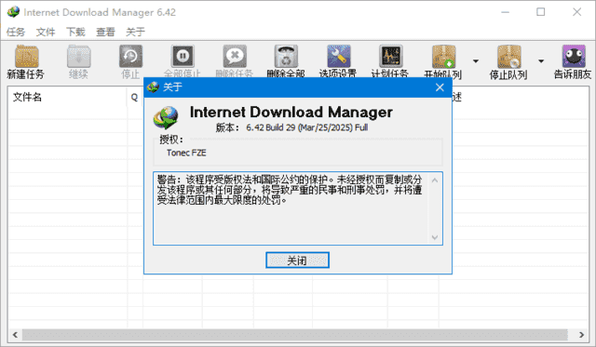
Task: Click the warning text scroll down arrow
Action: click(435, 237)
